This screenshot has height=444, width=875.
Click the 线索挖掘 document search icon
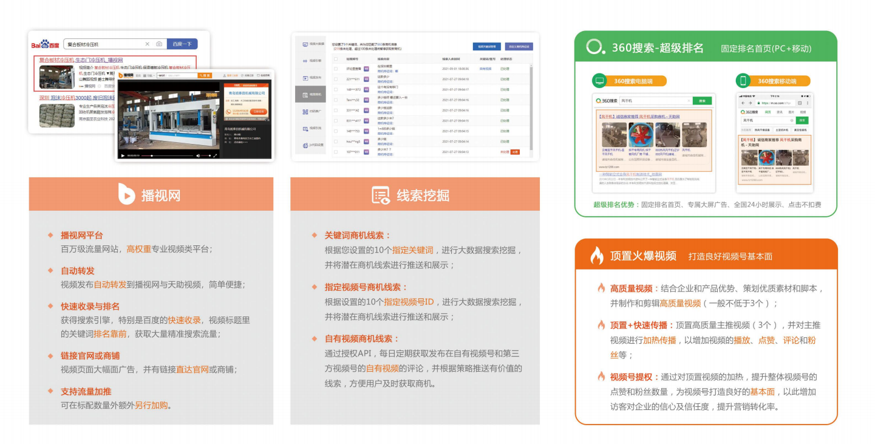(x=381, y=195)
